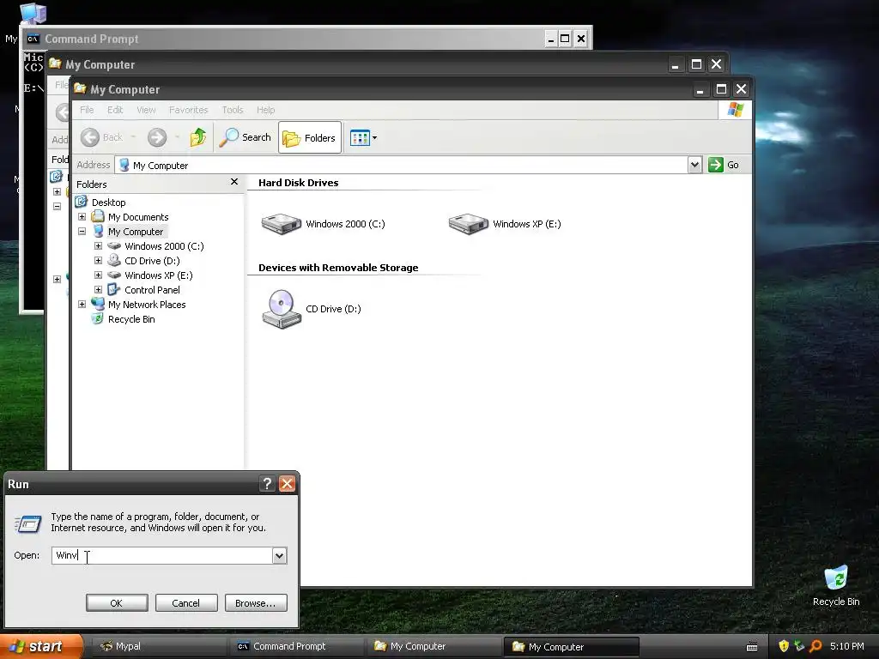The width and height of the screenshot is (879, 659).
Task: Click the Go button beside address bar
Action: [724, 165]
